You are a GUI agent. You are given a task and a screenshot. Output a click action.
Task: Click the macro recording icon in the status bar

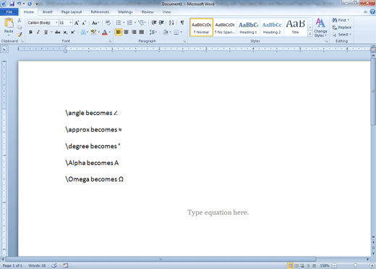point(66,265)
